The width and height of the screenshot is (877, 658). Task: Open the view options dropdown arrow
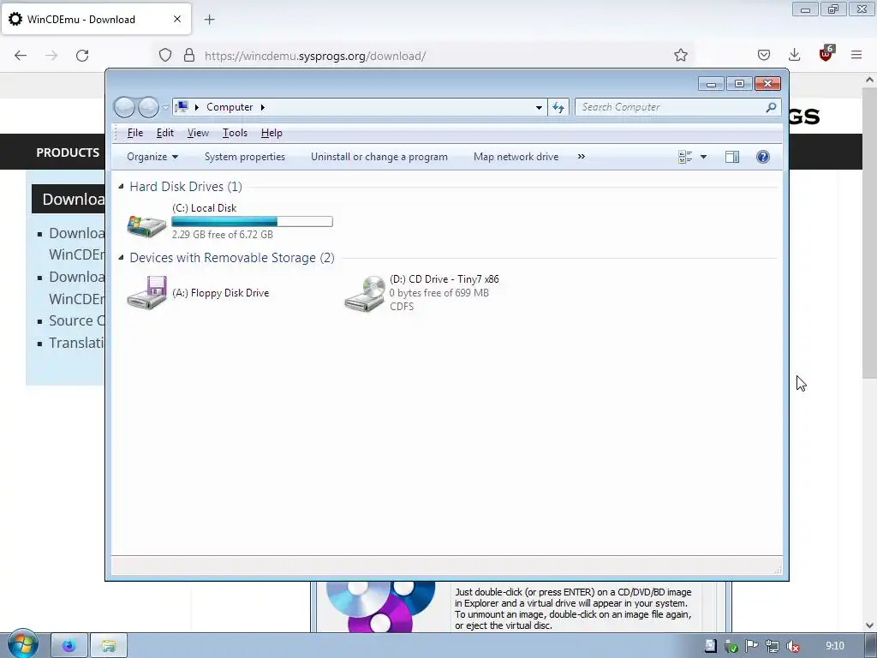pyautogui.click(x=703, y=157)
